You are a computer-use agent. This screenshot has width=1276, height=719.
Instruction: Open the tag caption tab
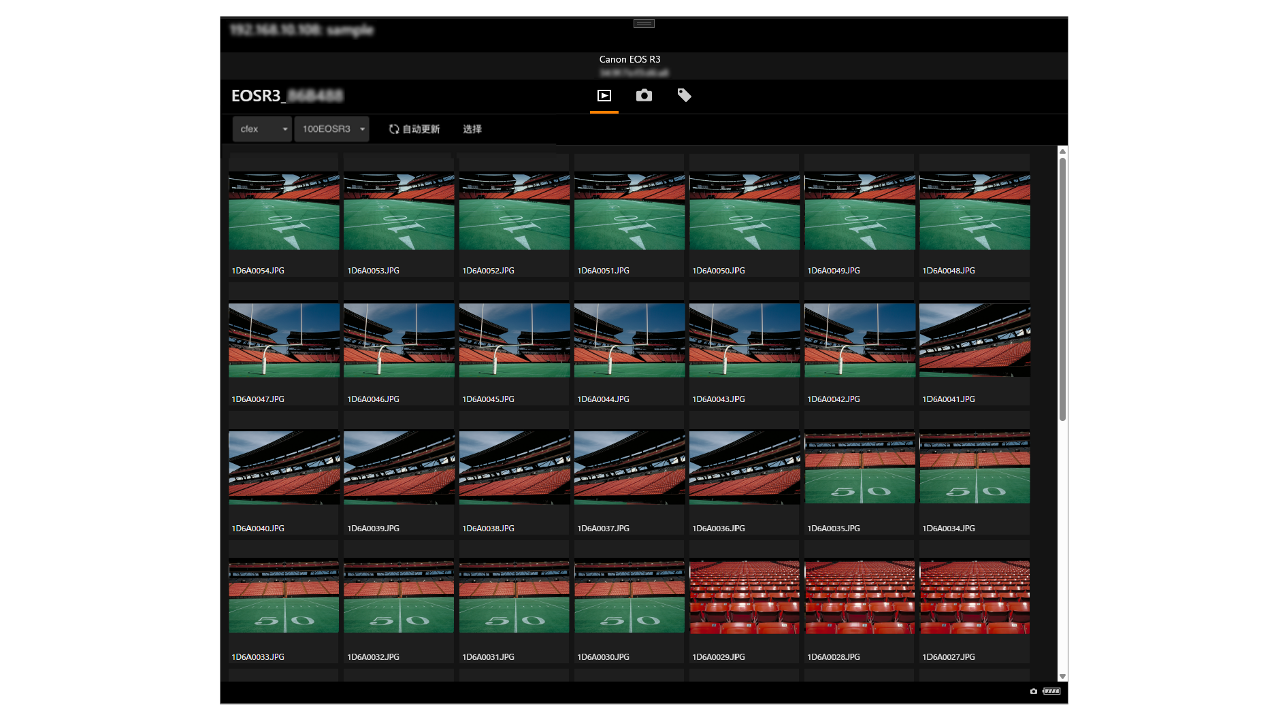click(x=684, y=96)
